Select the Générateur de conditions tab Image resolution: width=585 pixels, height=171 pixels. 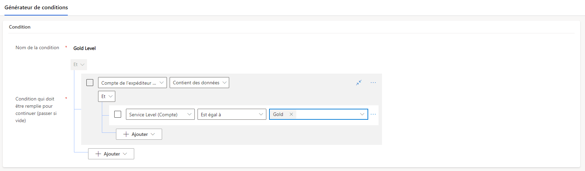(x=36, y=8)
